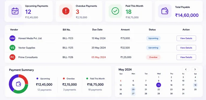Click the purple Upcoming legend dot

pyautogui.click(x=37, y=79)
